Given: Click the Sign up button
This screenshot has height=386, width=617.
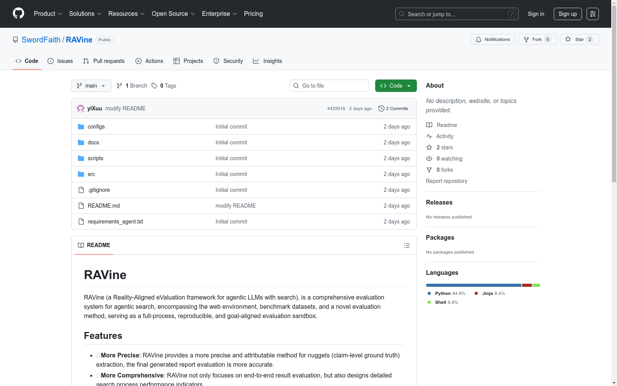Looking at the screenshot, I should (x=568, y=14).
